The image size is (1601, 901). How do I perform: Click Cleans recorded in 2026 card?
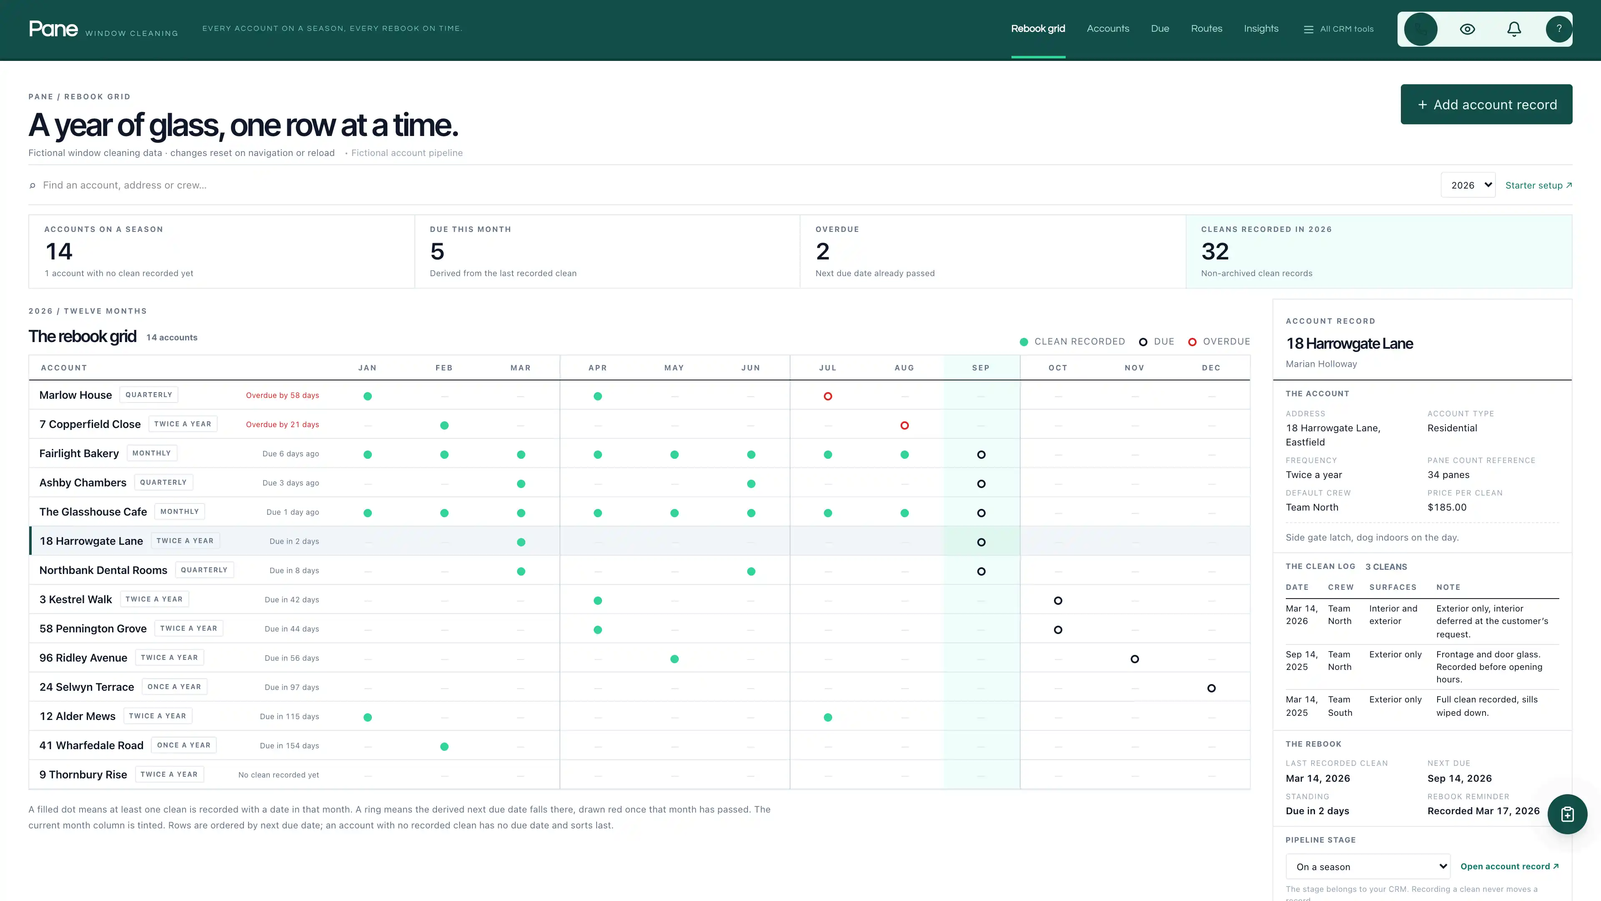coord(1379,252)
